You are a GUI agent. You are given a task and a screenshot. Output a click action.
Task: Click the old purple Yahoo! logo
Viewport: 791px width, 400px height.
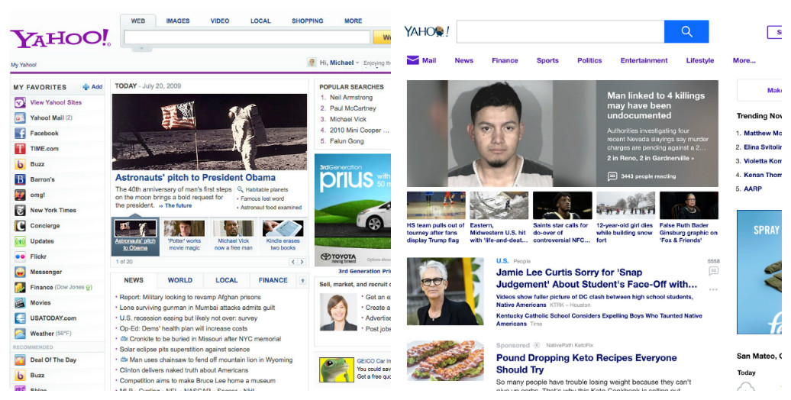(x=60, y=38)
